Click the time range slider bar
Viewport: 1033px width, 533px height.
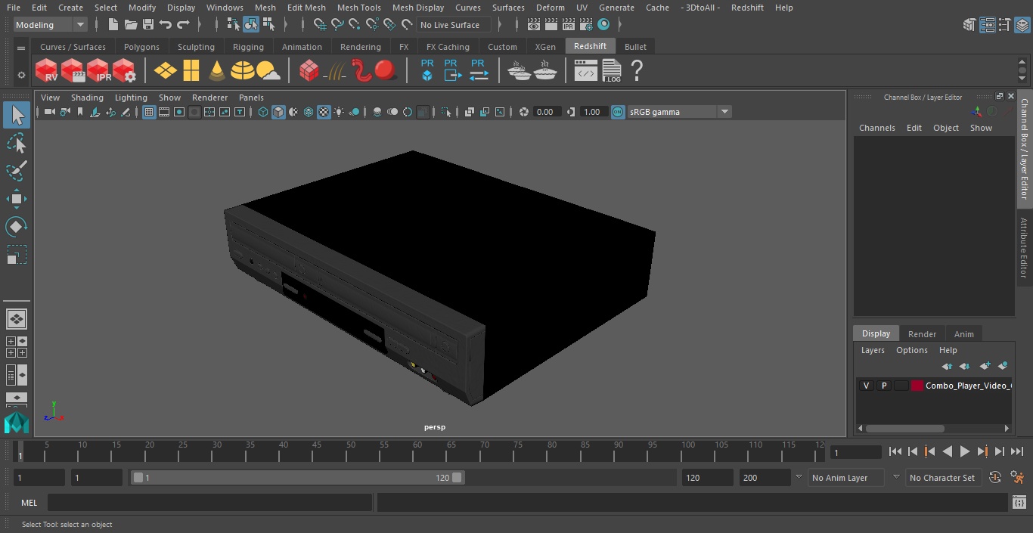(297, 478)
